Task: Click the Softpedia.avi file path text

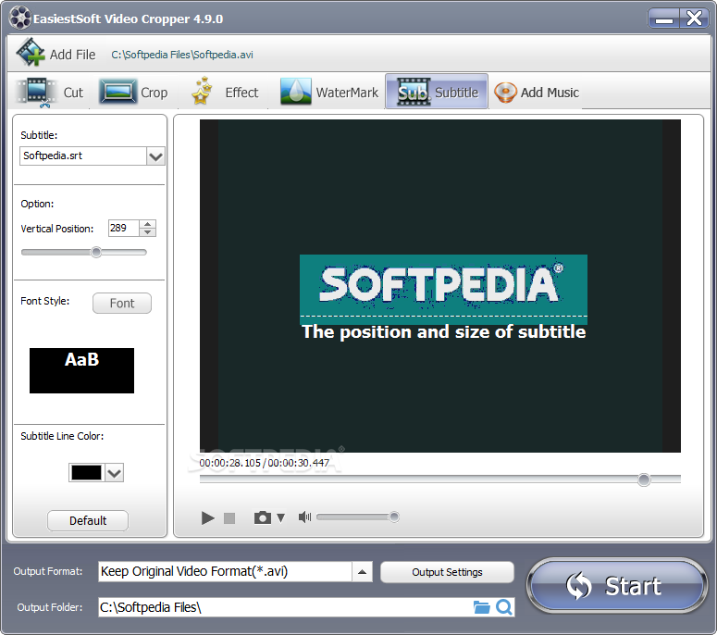Action: point(182,55)
